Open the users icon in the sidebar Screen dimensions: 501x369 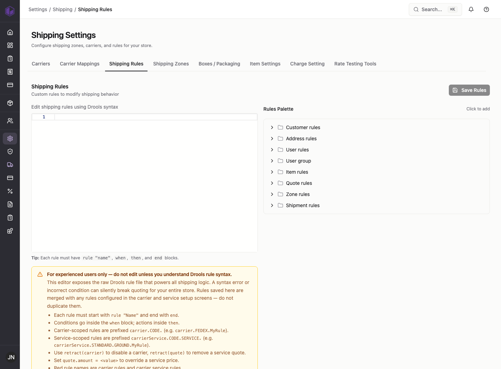pyautogui.click(x=10, y=121)
